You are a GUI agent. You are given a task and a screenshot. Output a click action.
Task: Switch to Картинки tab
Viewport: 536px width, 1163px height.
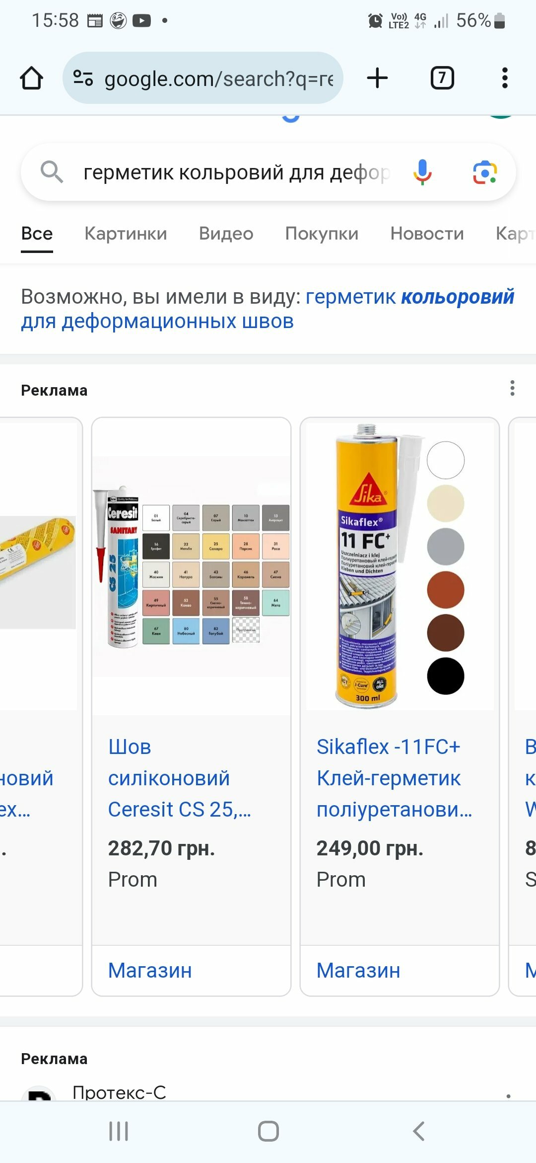tap(126, 234)
